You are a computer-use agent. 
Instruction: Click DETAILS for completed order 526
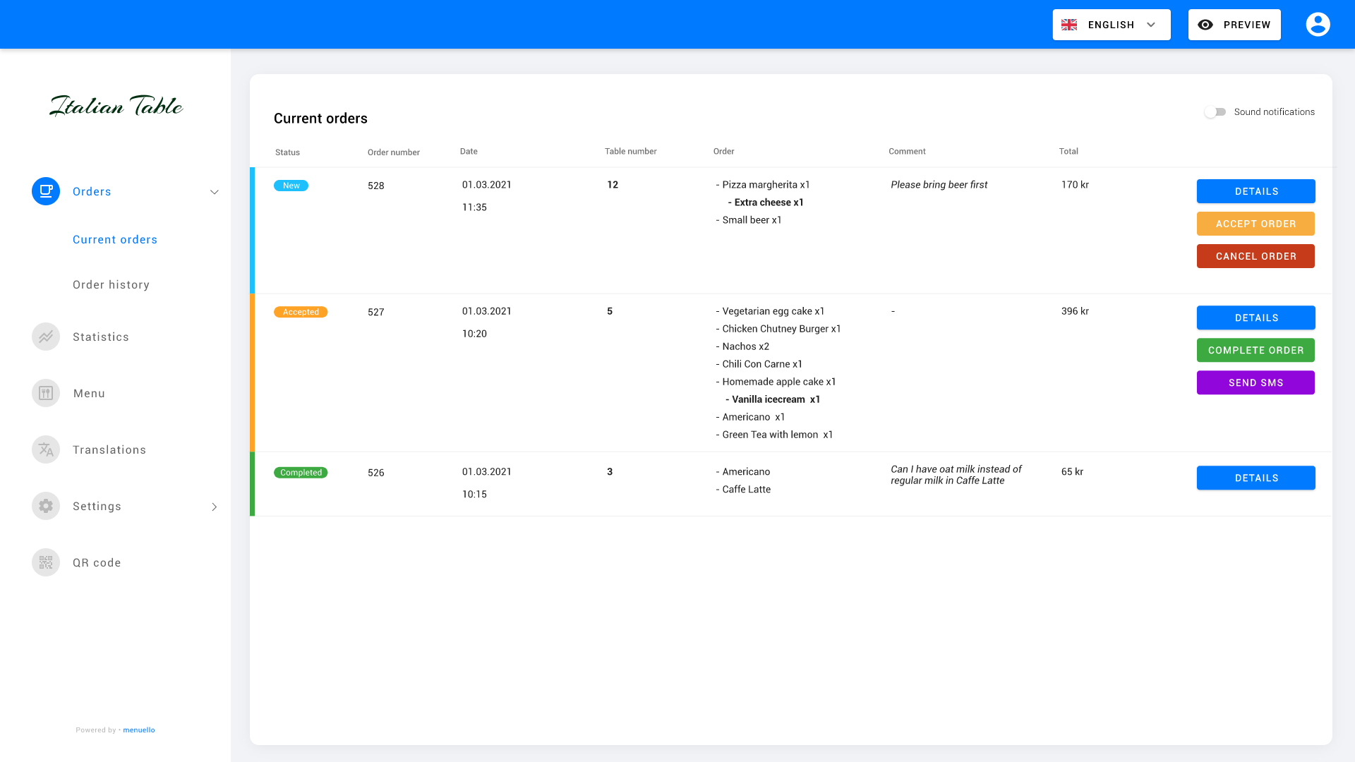1256,478
